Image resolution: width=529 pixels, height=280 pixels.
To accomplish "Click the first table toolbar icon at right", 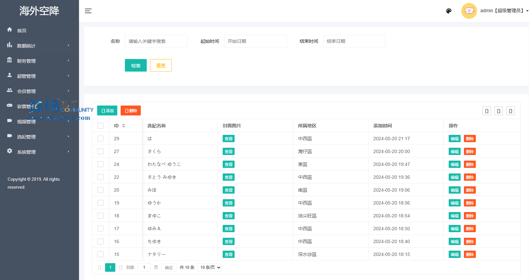I will click(487, 111).
